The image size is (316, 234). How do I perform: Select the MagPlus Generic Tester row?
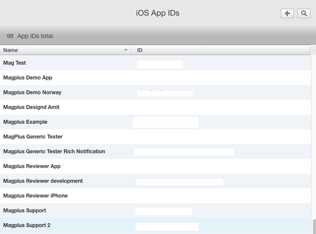[155, 137]
